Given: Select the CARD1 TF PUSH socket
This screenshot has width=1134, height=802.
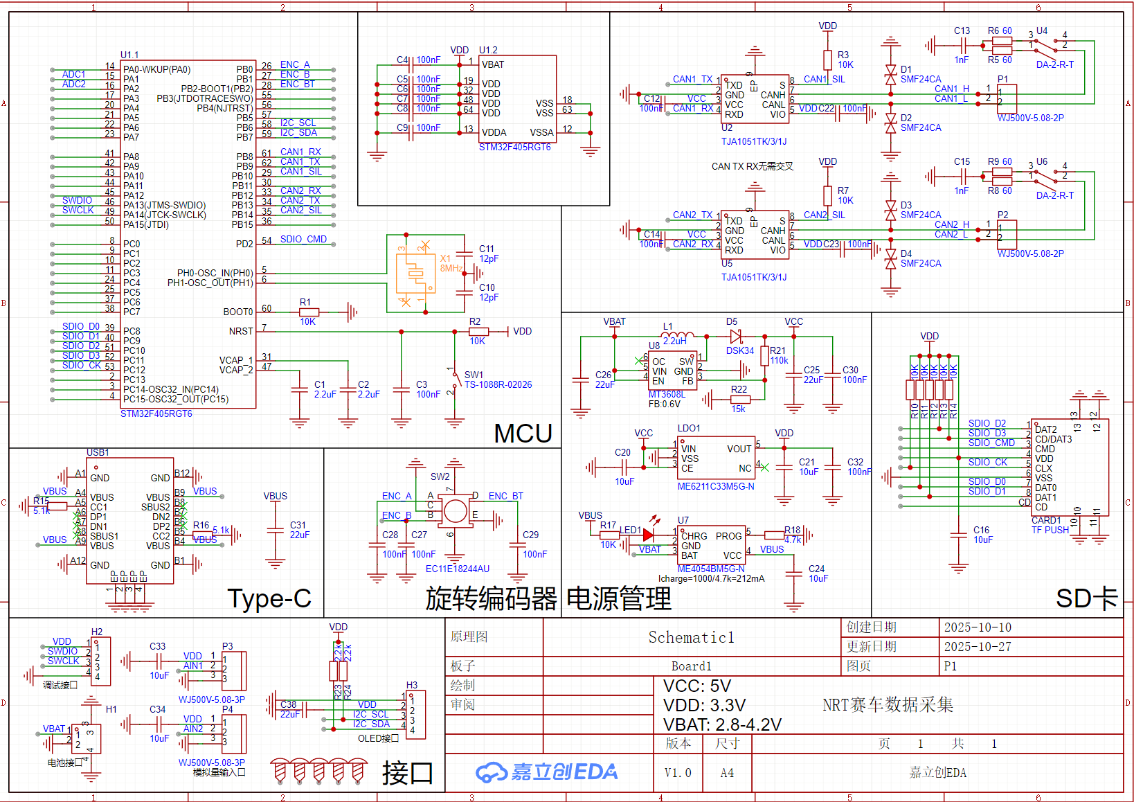Looking at the screenshot, I should (x=1070, y=467).
